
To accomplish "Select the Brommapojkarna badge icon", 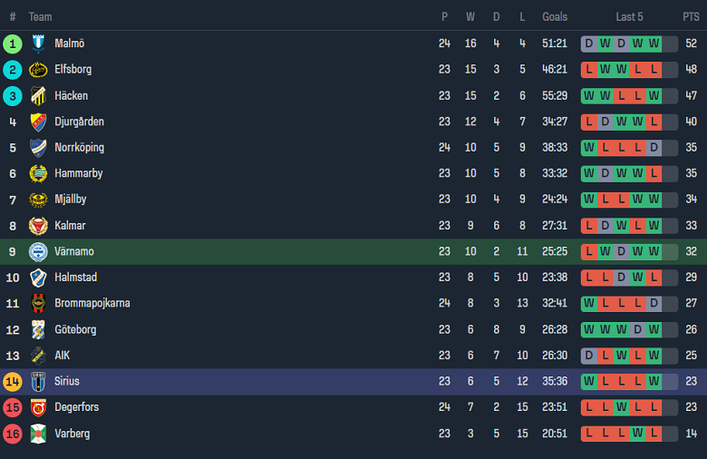I will pos(38,303).
